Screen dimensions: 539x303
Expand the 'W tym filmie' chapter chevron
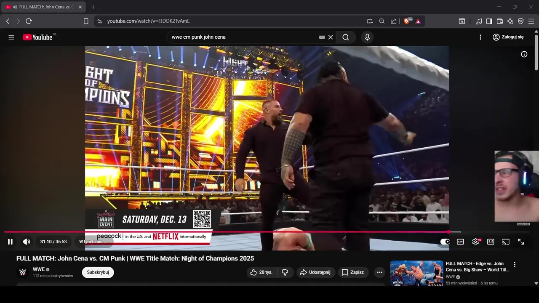pos(105,242)
